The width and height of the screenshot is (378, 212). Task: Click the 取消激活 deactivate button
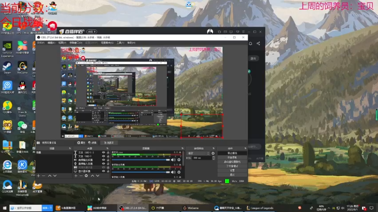tap(109, 143)
